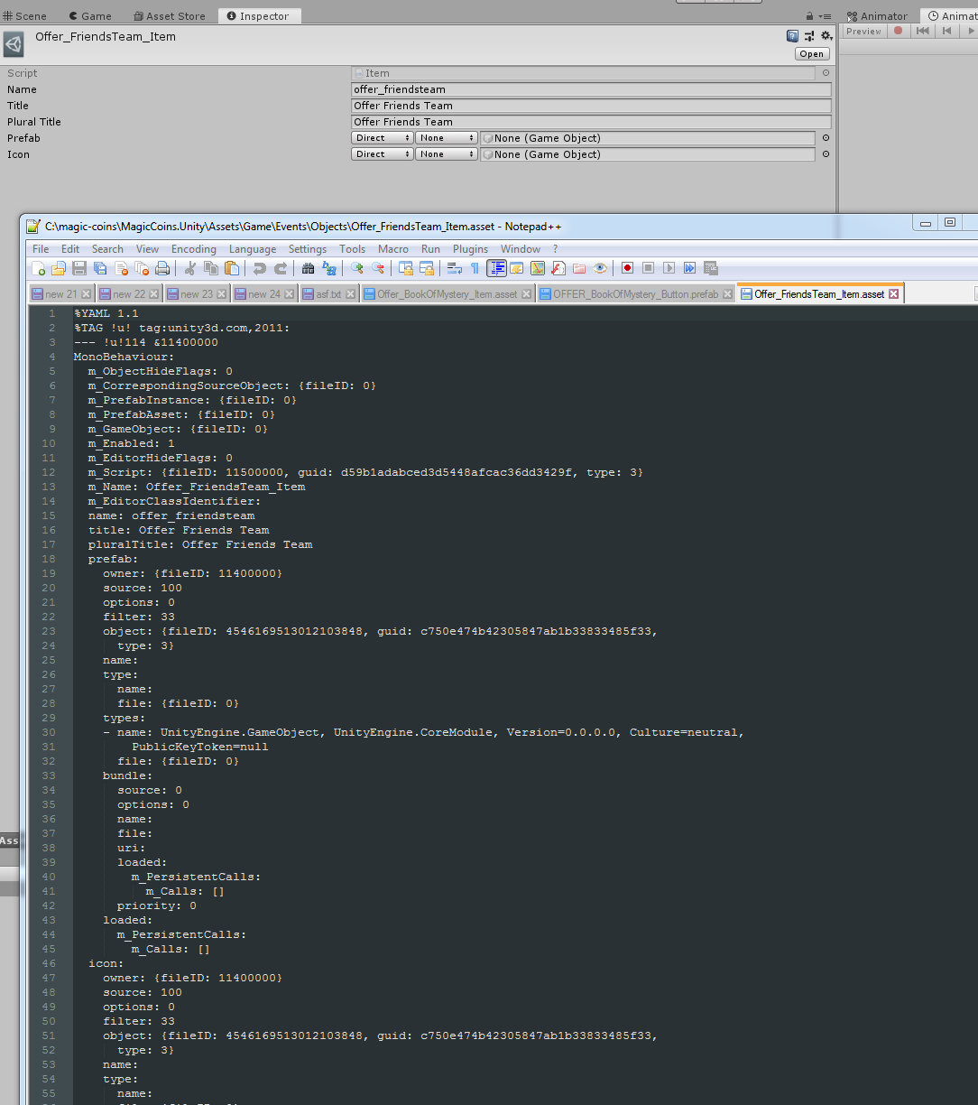Image resolution: width=978 pixels, height=1105 pixels.
Task: Print the document via the printer icon
Action: coord(162,268)
